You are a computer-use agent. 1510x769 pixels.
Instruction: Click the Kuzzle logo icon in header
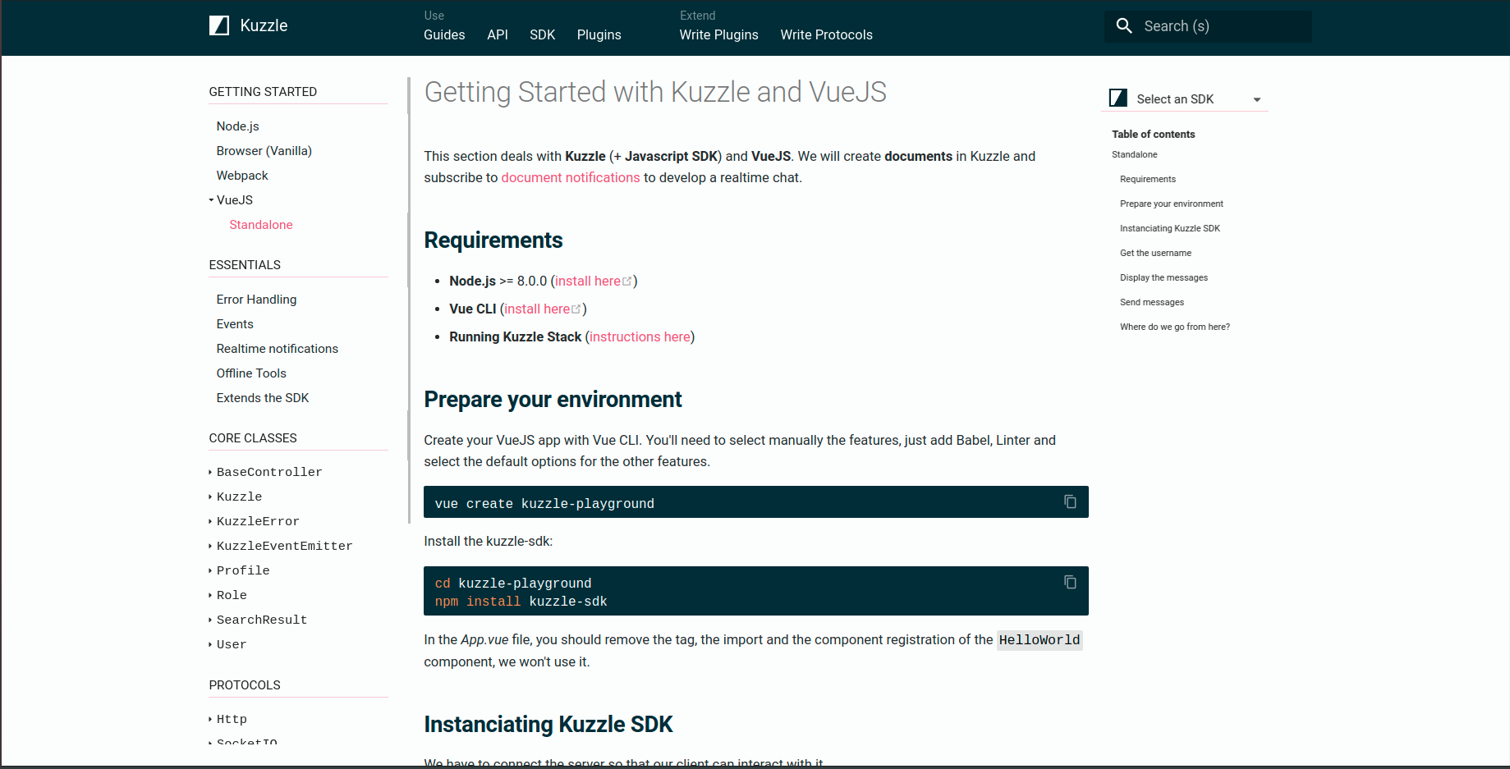click(219, 25)
